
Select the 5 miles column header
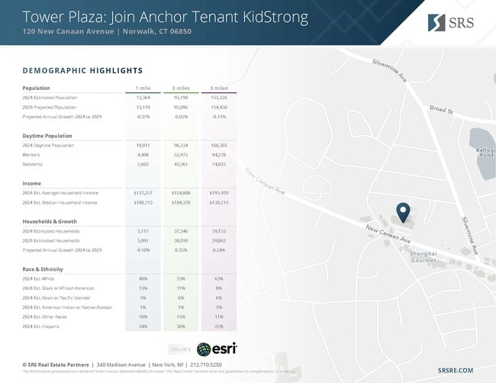(219, 89)
